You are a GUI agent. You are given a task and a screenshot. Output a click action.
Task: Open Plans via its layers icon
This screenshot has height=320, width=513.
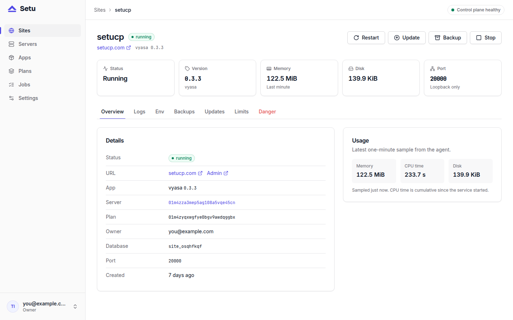point(11,71)
